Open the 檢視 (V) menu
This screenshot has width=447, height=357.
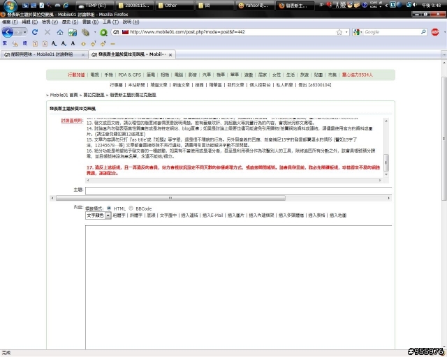[50, 22]
